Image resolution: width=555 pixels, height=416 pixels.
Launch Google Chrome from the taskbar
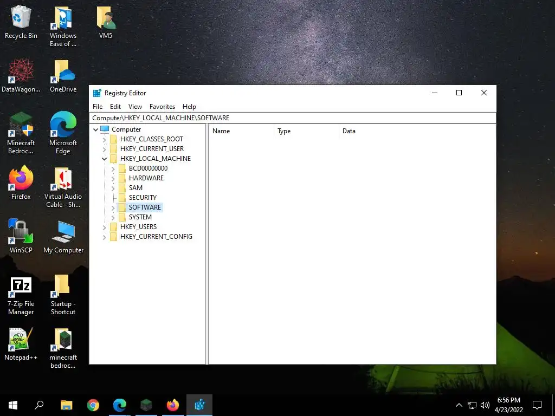93,405
